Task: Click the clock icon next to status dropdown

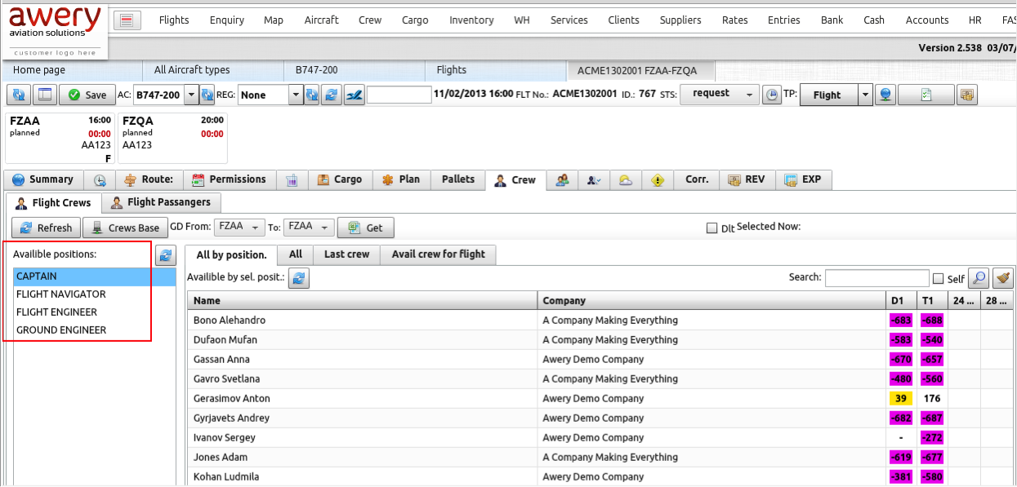Action: 772,95
